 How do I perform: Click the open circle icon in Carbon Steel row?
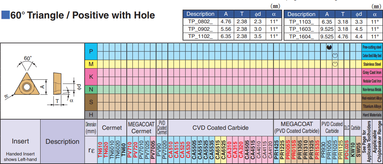click(x=335, y=56)
